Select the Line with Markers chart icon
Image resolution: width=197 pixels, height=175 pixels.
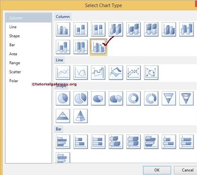133,73
